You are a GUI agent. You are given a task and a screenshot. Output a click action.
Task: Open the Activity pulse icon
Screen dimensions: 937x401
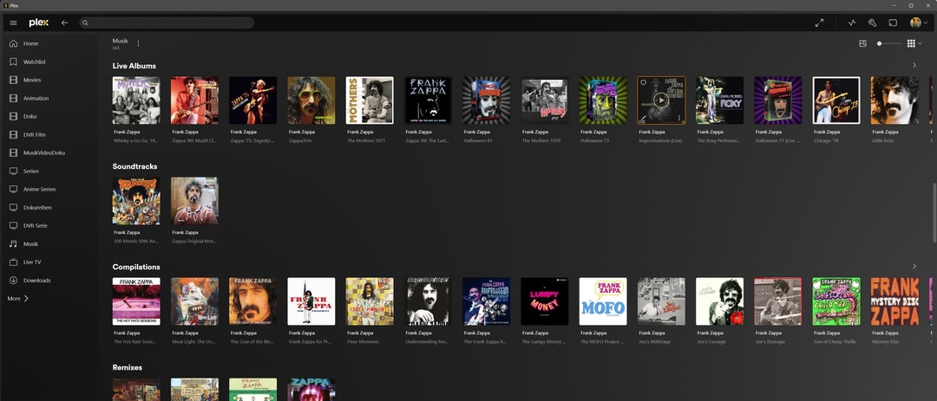pos(852,23)
